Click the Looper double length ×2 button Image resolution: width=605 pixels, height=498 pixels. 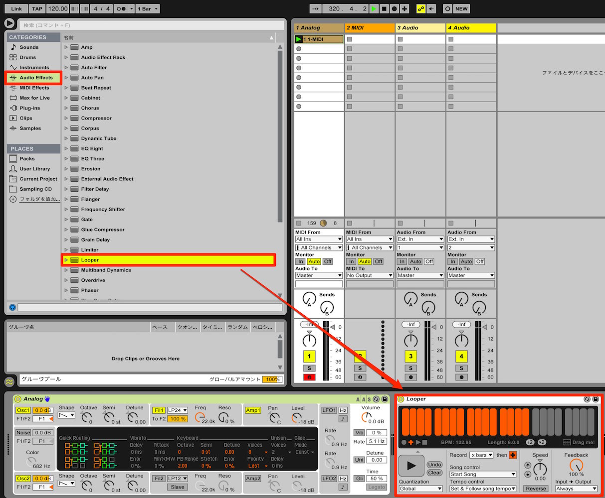point(542,442)
